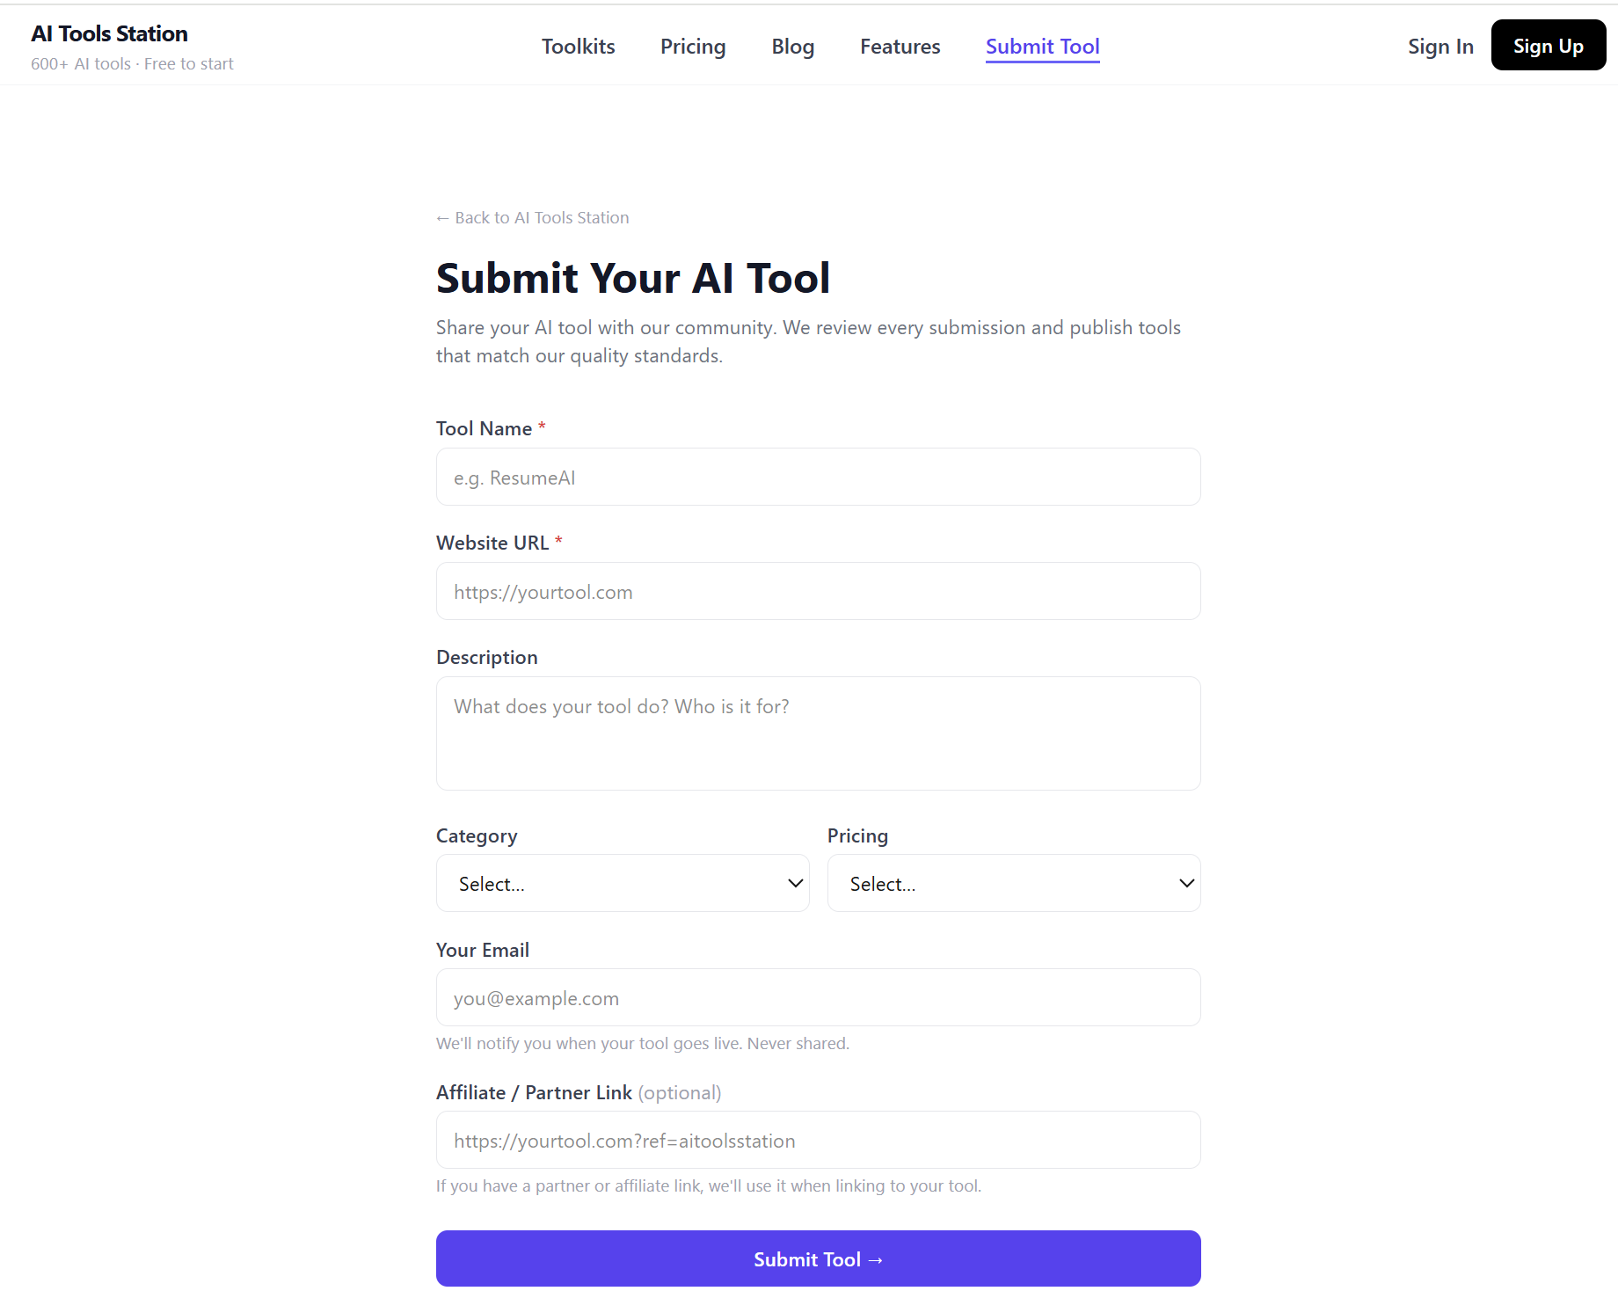The height and width of the screenshot is (1291, 1618).
Task: Open the Pricing dropdown
Action: pyautogui.click(x=1013, y=883)
